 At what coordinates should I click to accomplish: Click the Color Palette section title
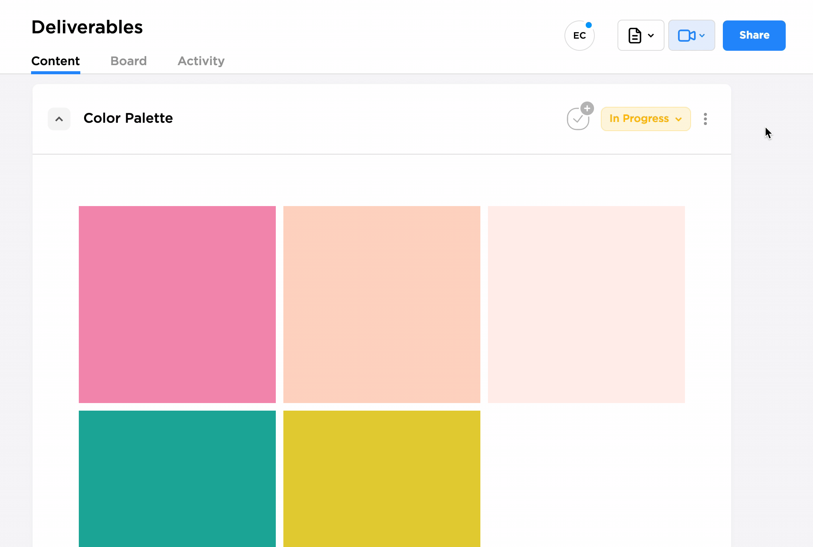128,118
